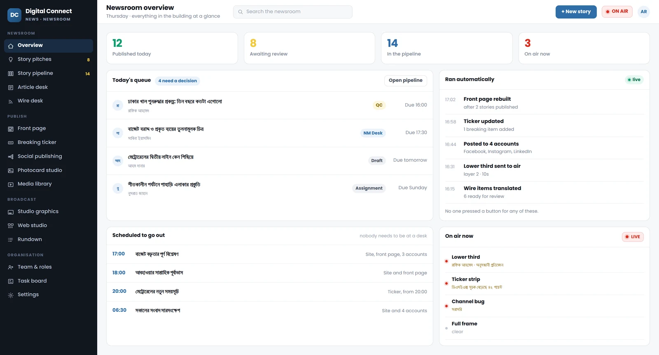Click the Posted to 4 accounts entry

(544, 148)
